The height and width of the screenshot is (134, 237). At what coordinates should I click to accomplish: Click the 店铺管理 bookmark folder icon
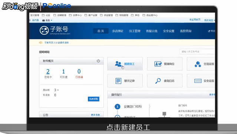[55, 15]
